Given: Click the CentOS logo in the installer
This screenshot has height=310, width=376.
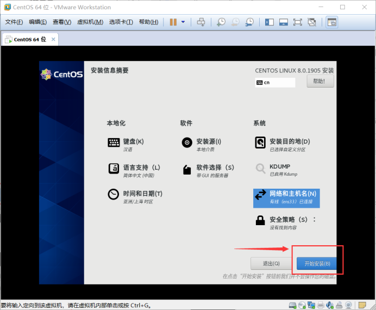Looking at the screenshot, I should 61,75.
